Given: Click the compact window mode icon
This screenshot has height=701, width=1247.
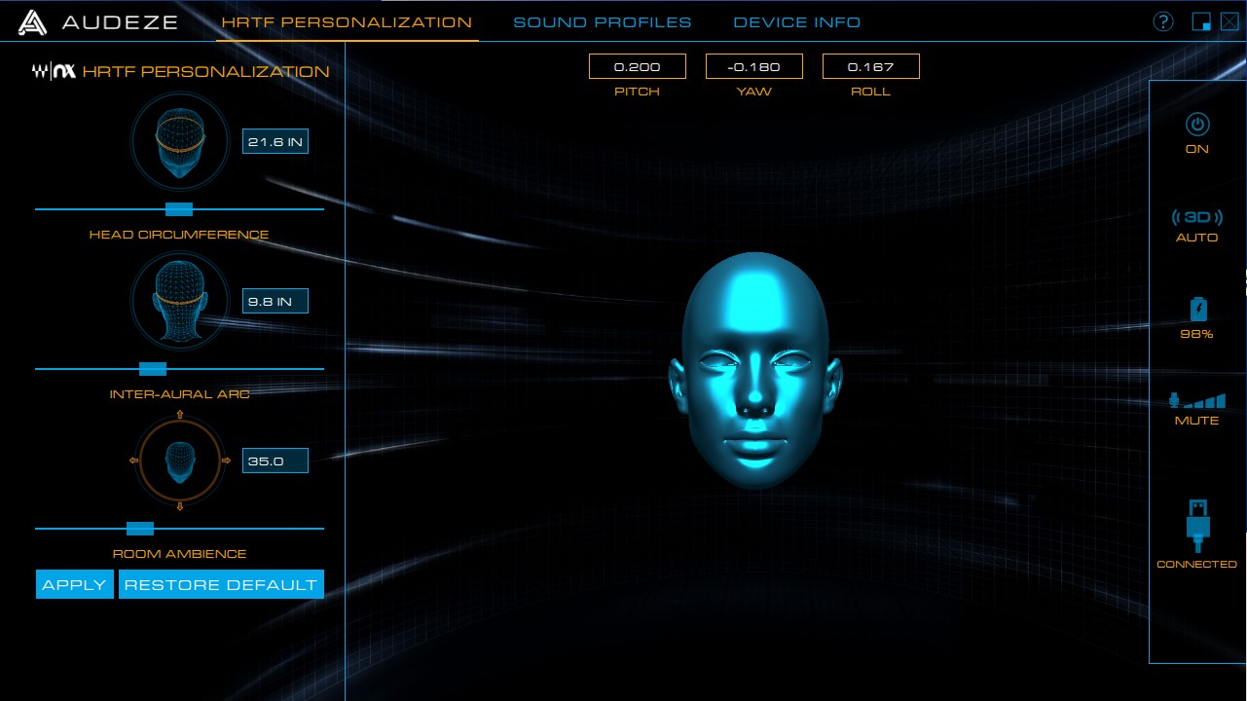Looking at the screenshot, I should tap(1201, 21).
